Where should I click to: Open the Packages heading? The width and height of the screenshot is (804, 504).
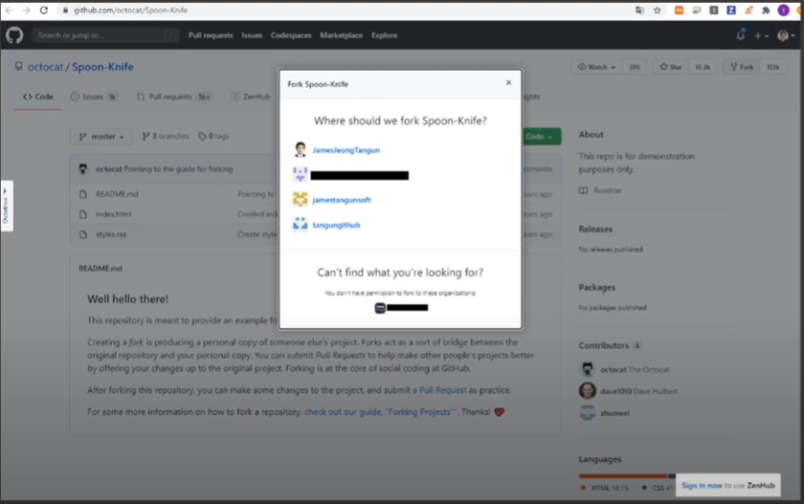click(x=597, y=287)
